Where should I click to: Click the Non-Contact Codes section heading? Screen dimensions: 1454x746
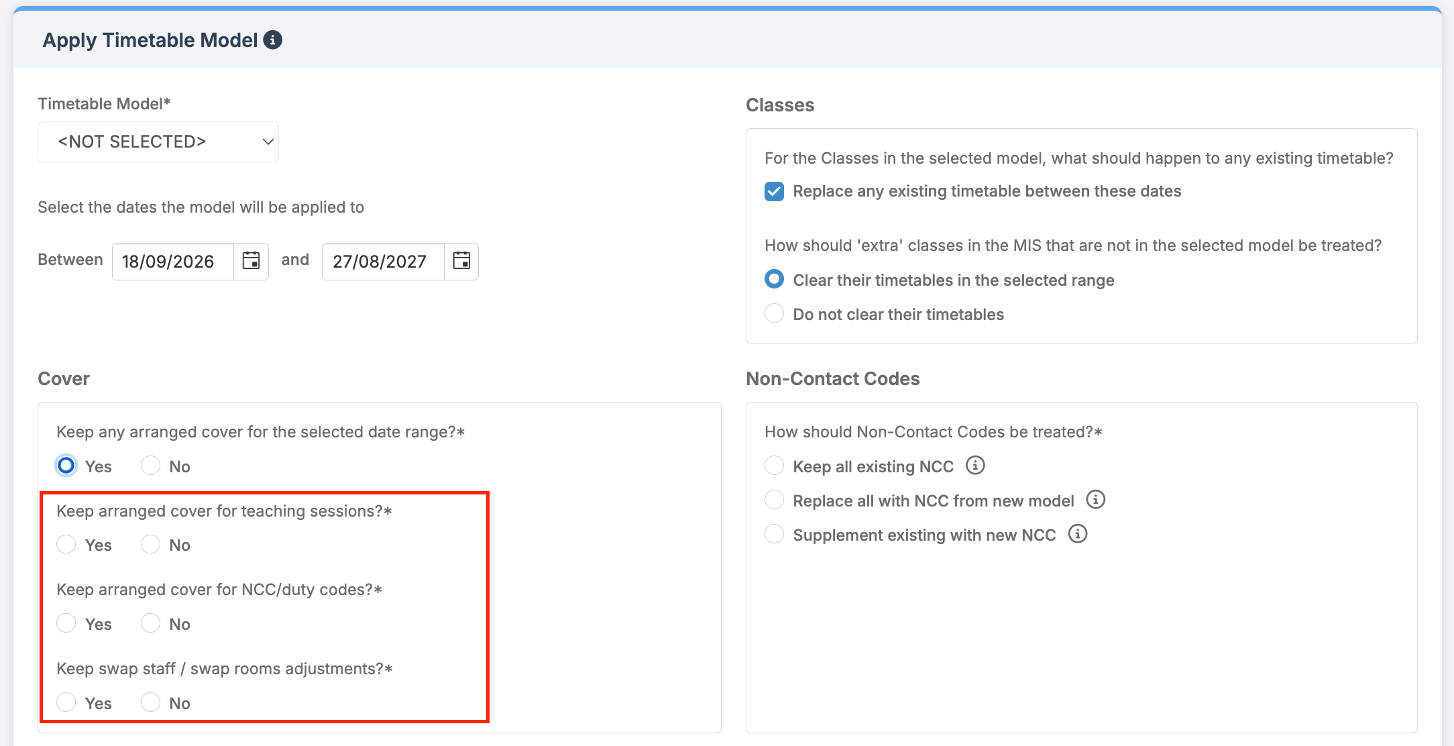[832, 379]
